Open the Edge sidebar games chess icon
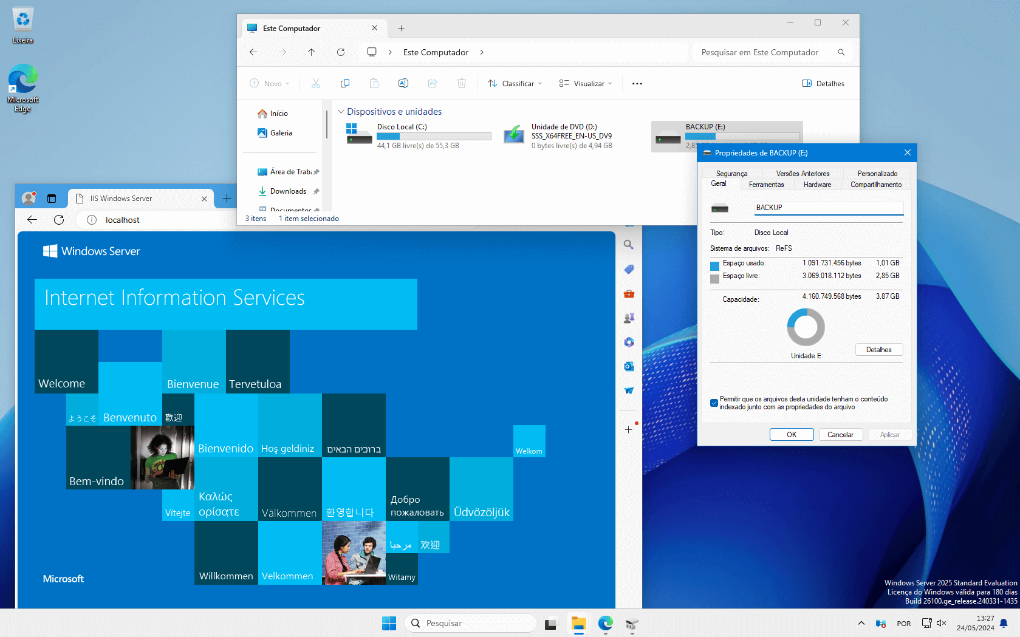Image resolution: width=1020 pixels, height=637 pixels. pyautogui.click(x=629, y=318)
